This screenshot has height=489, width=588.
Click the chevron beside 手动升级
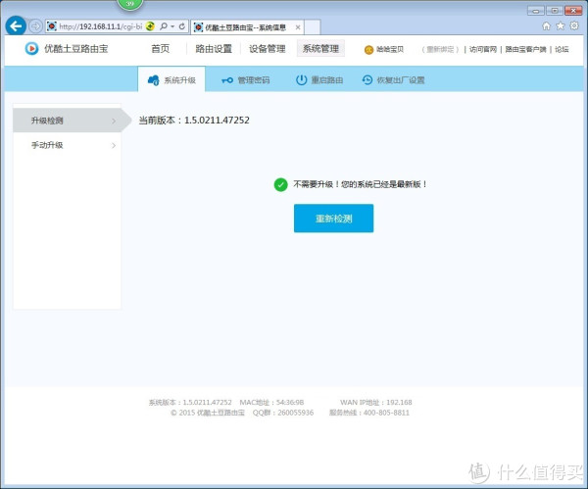coord(114,145)
